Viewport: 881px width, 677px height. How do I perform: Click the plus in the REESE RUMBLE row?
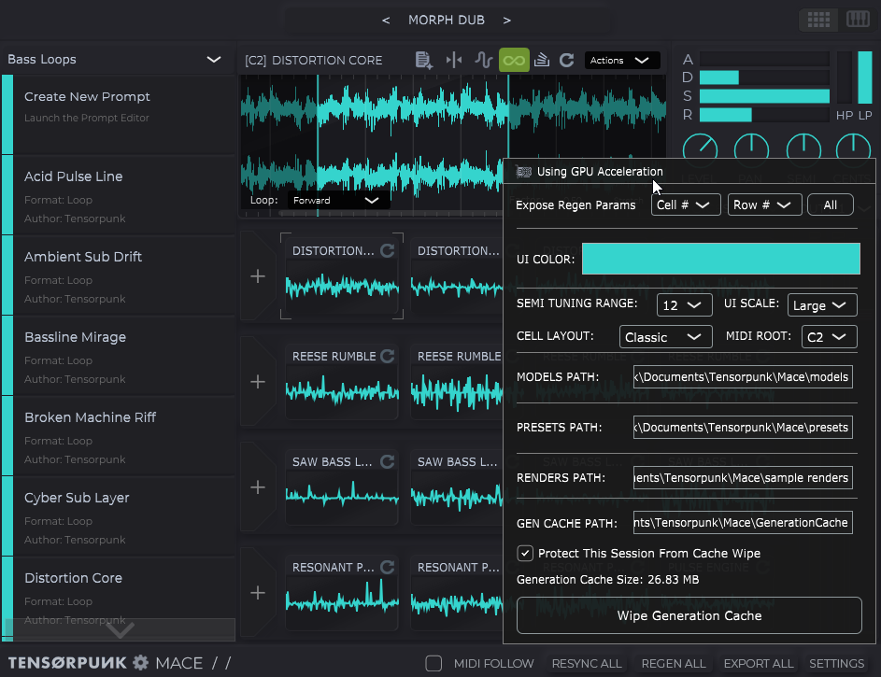258,382
